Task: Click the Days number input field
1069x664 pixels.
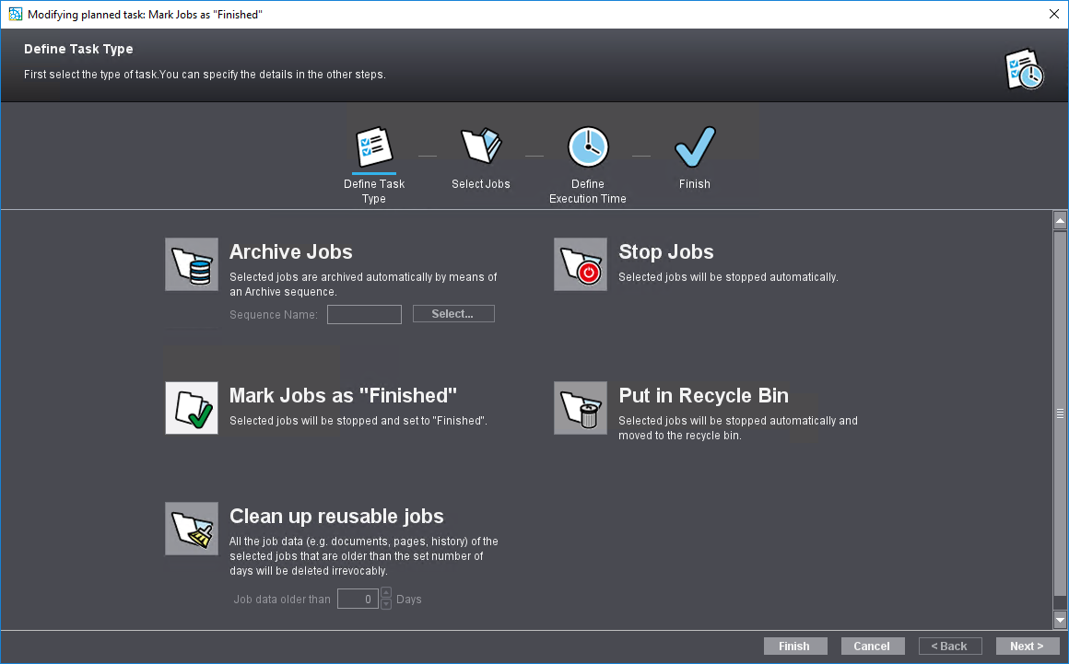Action: [358, 600]
